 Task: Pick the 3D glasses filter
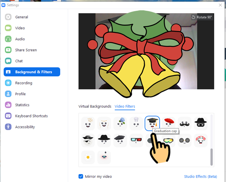[x=136, y=141]
